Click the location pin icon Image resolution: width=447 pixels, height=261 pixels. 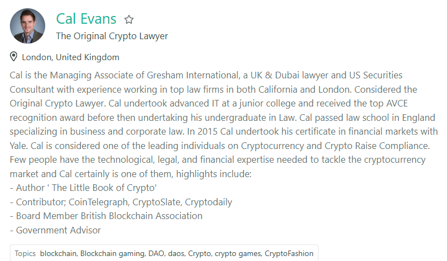[13, 56]
